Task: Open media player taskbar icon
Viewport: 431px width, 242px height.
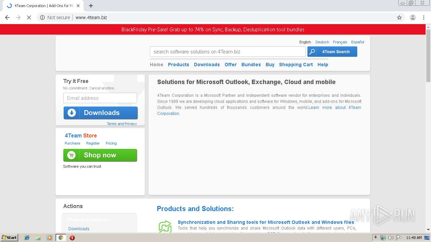Action: click(49, 238)
